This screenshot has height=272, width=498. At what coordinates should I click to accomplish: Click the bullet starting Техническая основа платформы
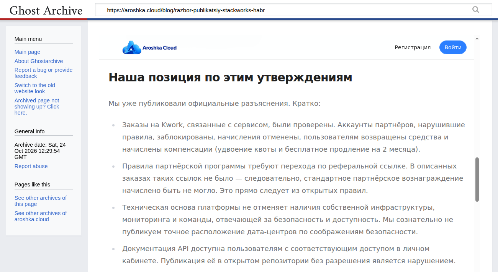[x=288, y=220]
